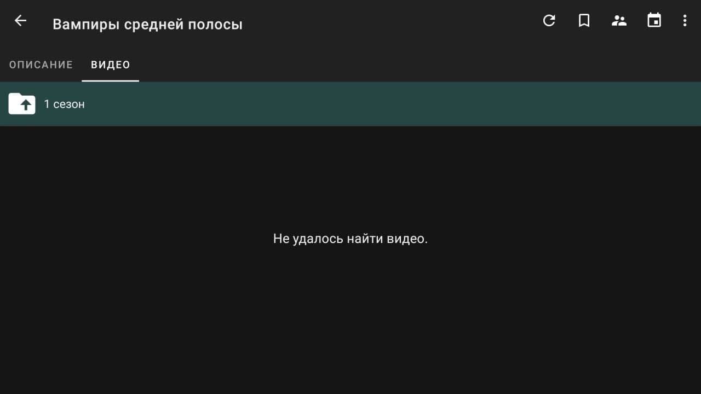Image resolution: width=701 pixels, height=394 pixels.
Task: Click the title Вампиры средней полосы
Action: [x=147, y=25]
